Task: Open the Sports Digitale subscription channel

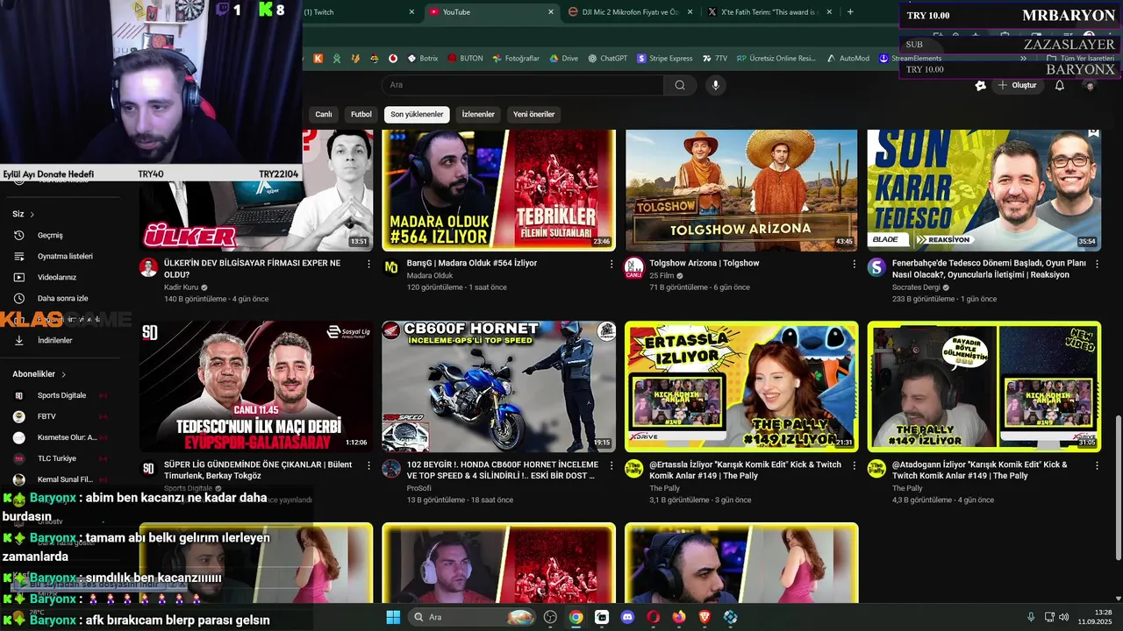Action: pos(61,395)
